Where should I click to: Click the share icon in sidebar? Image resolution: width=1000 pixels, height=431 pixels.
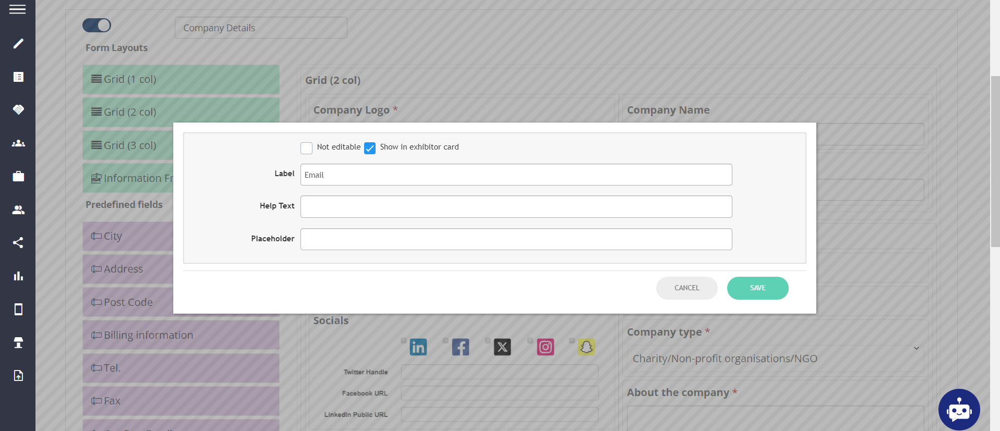click(x=18, y=243)
